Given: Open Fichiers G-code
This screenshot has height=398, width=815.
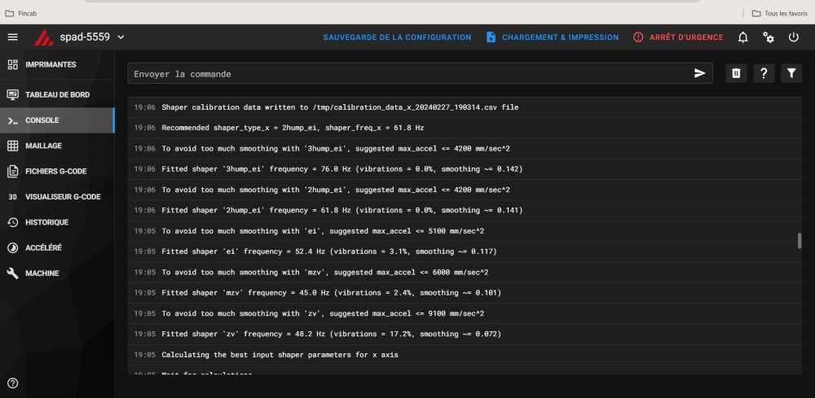Looking at the screenshot, I should point(57,171).
